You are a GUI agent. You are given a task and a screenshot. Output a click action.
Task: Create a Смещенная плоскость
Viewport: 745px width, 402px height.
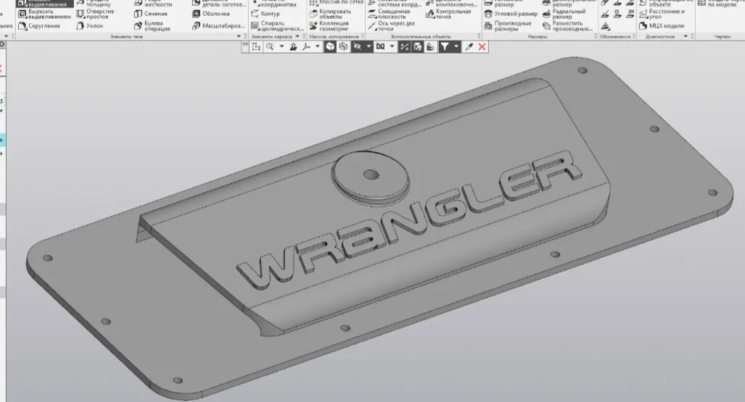389,14
